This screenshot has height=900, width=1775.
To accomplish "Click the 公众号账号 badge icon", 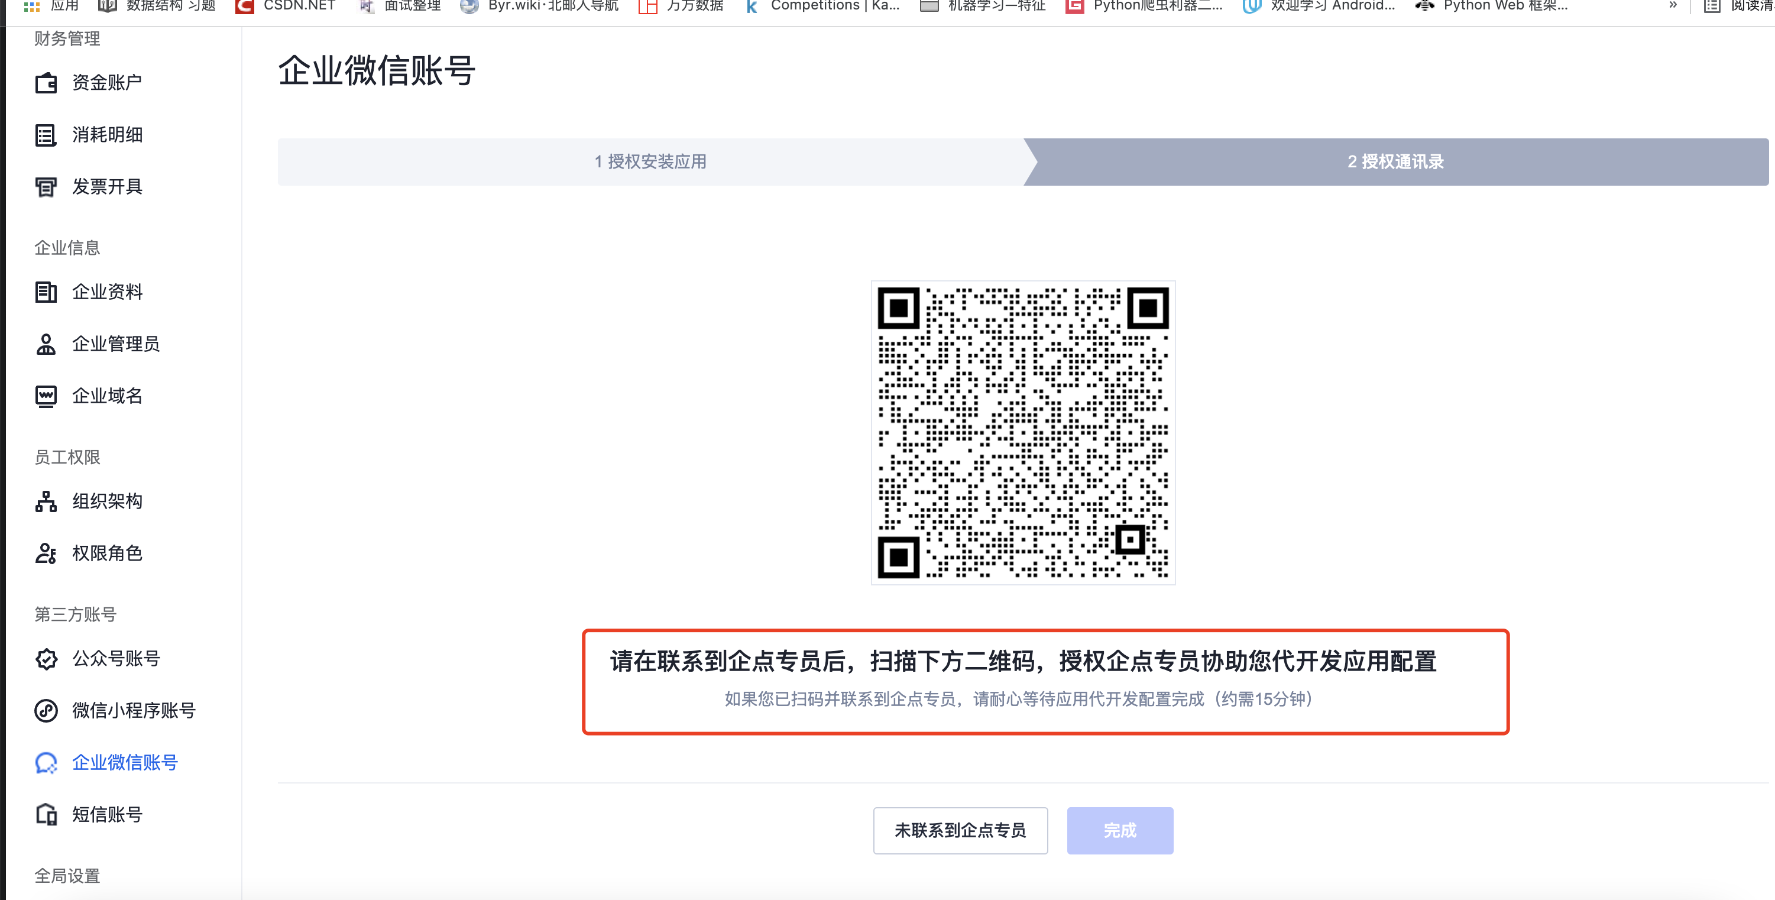I will point(46,659).
